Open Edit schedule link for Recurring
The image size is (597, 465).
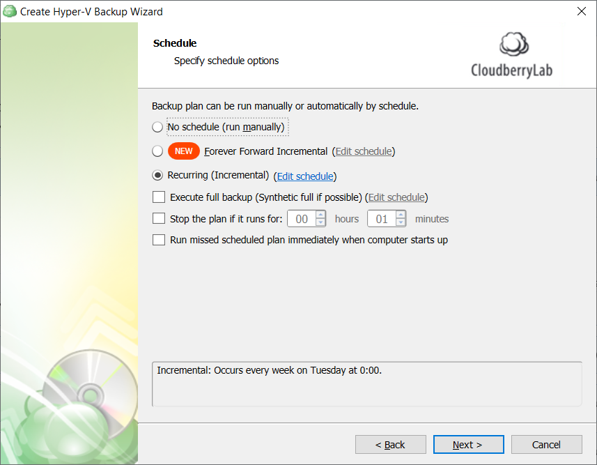[305, 176]
